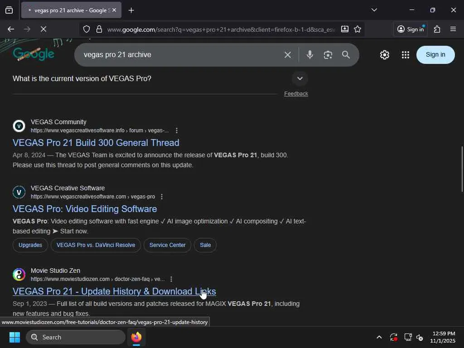Screen dimensions: 464x348
Task: Open the list all tabs dropdown
Action: pyautogui.click(x=374, y=10)
